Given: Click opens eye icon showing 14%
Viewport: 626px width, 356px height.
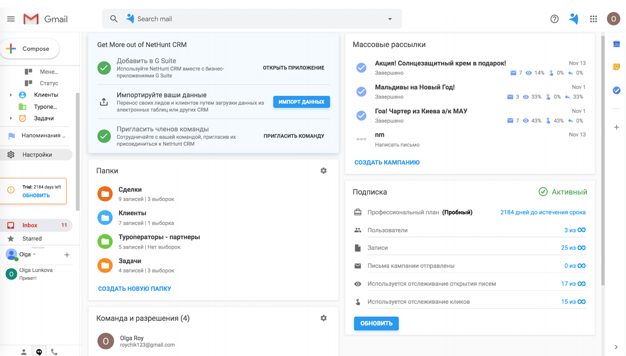Looking at the screenshot, I should tap(529, 73).
